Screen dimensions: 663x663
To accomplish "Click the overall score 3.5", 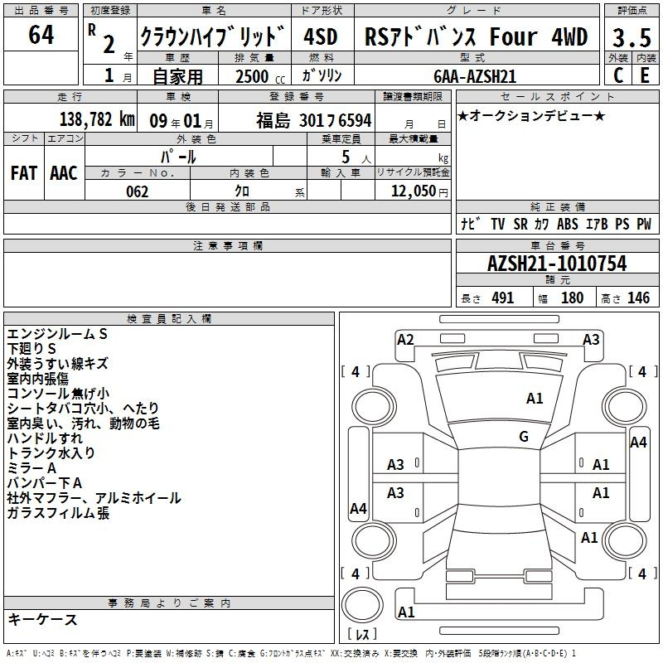I will pyautogui.click(x=630, y=37).
